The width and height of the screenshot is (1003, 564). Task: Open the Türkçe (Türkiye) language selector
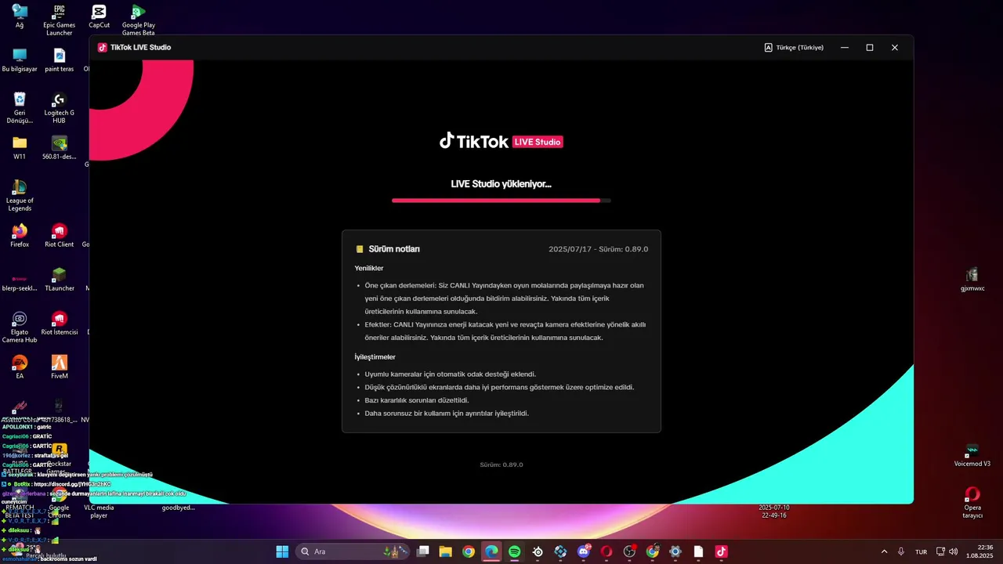(x=794, y=48)
